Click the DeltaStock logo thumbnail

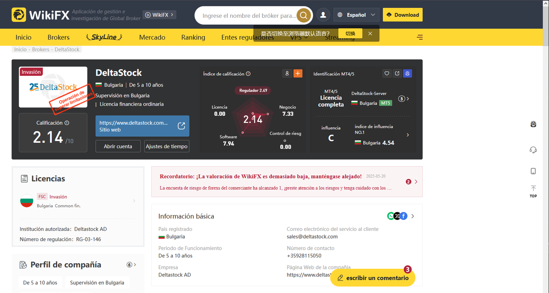[53, 87]
